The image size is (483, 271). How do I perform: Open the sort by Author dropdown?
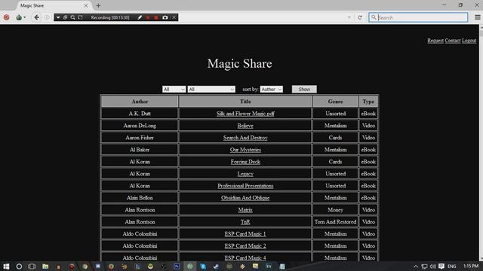pos(272,89)
